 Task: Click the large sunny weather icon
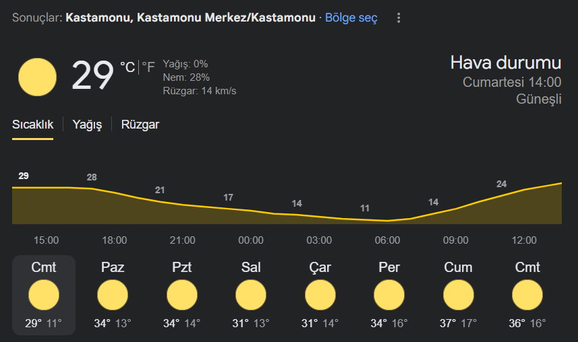37,77
